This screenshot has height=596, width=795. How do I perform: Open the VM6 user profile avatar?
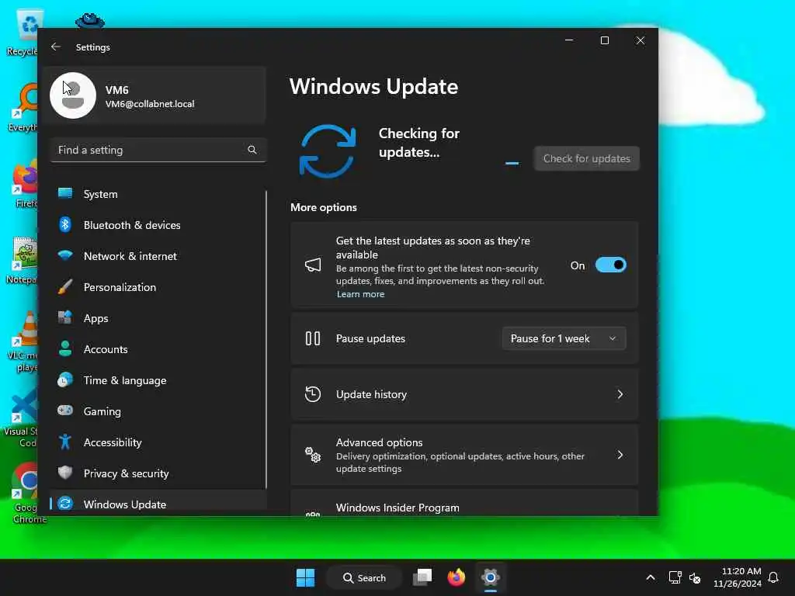coord(73,95)
